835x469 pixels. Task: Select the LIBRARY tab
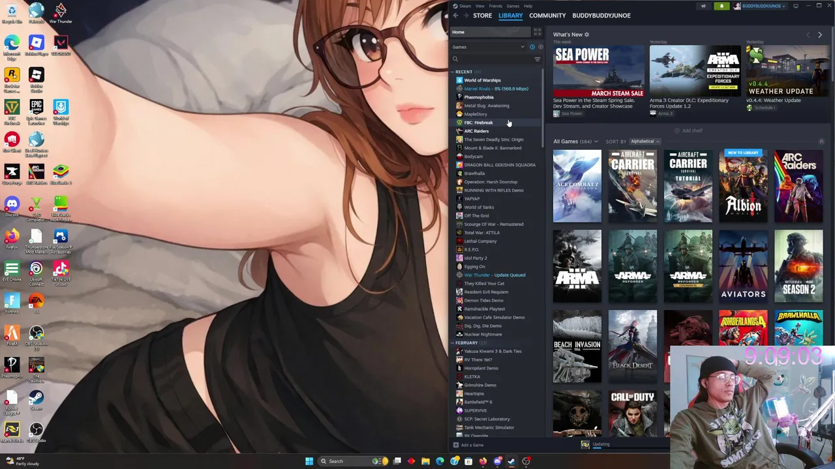[511, 16]
